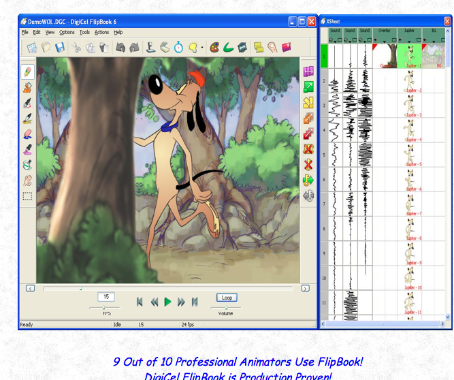Screen dimensions: 454x380
Task: Undo the last action
Action: (x=120, y=47)
